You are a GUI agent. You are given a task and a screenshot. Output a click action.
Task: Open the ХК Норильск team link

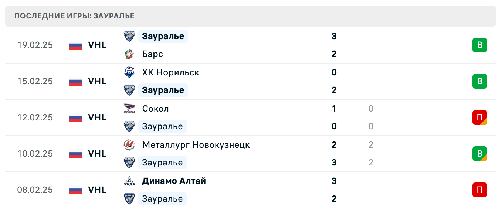(x=170, y=72)
